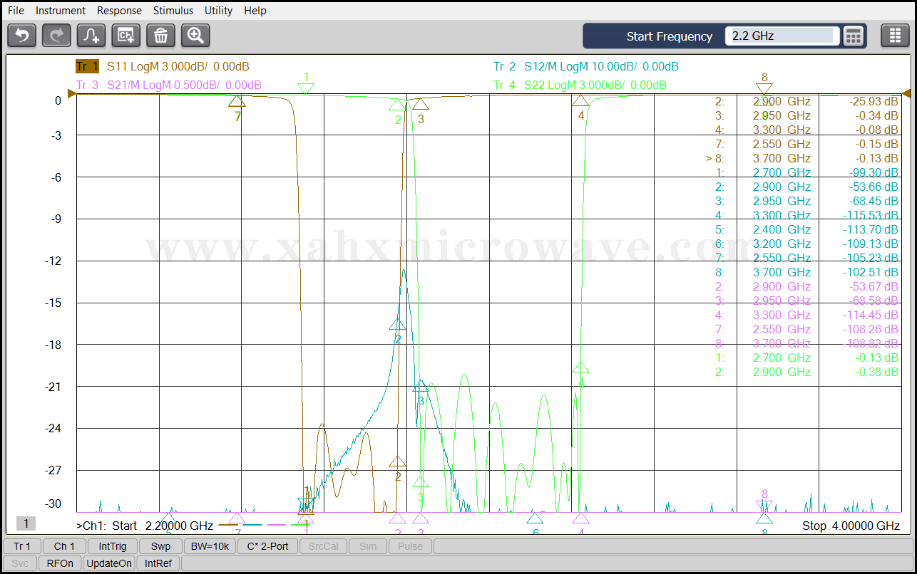Click the Pulse status item

tap(410, 546)
